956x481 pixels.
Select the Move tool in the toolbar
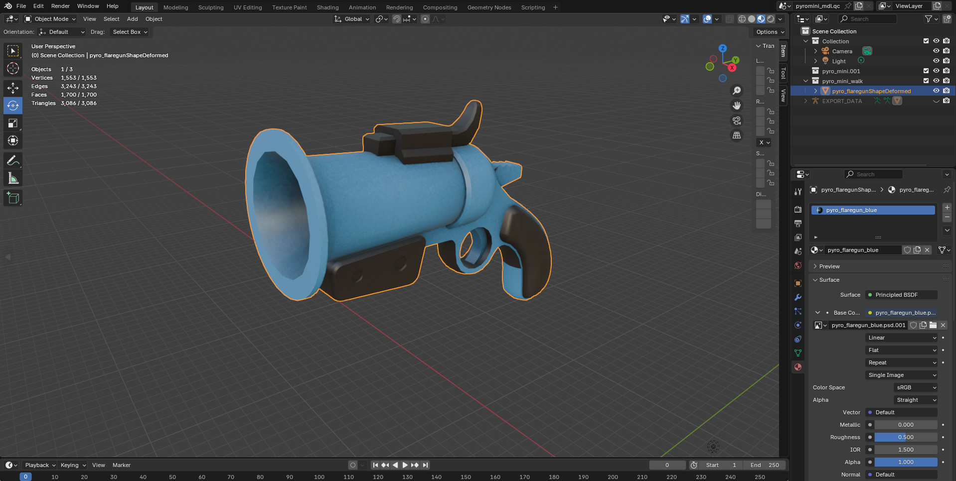coord(13,88)
